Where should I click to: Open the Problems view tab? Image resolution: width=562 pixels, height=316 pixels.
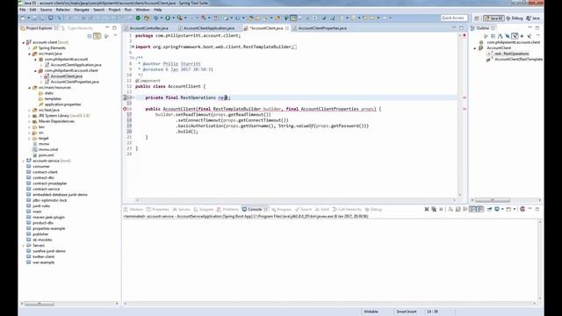(227, 209)
